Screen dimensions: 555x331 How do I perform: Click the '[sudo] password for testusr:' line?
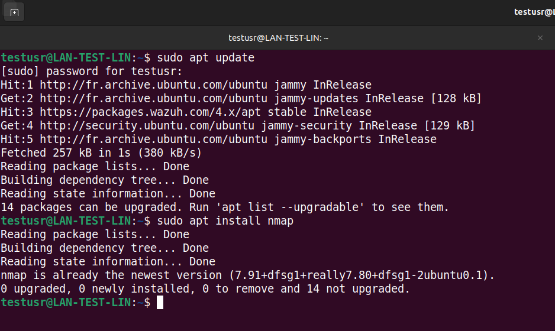pos(91,72)
